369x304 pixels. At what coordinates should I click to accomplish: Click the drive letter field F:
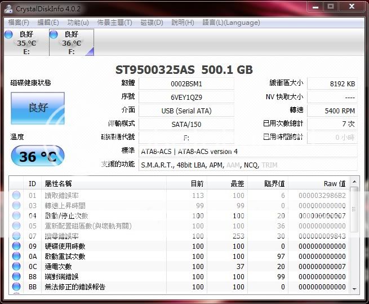(x=186, y=138)
